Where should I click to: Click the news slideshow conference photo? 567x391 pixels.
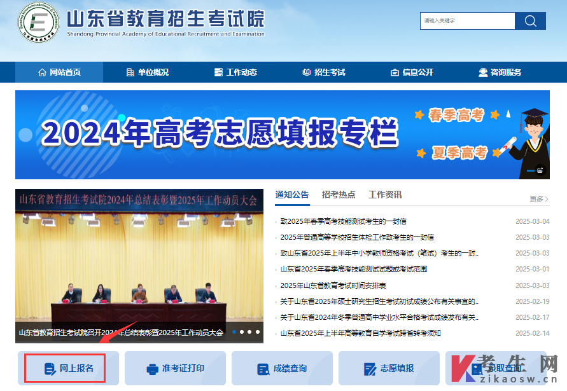pyautogui.click(x=139, y=266)
